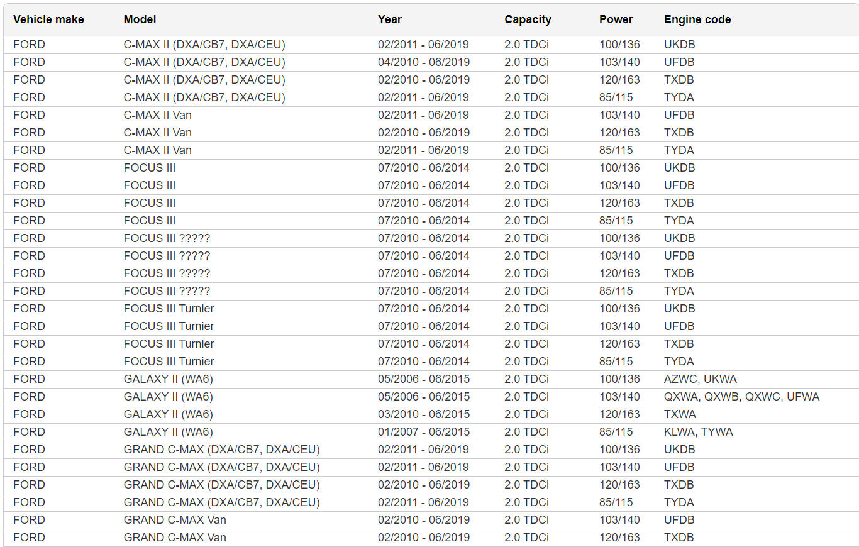The height and width of the screenshot is (547, 859).
Task: Click the Engine code column header
Action: click(x=697, y=19)
